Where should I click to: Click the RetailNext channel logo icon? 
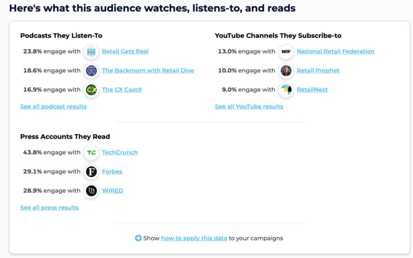pos(286,90)
